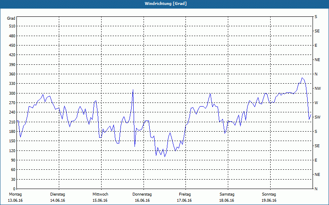Click the Mittwoch day label
This screenshot has height=205, width=329.
pos(100,194)
